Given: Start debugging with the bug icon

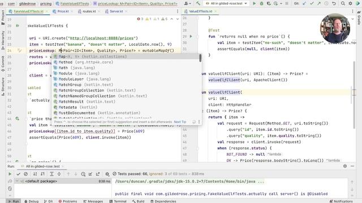Looking at the screenshot, I should click(x=261, y=3).
